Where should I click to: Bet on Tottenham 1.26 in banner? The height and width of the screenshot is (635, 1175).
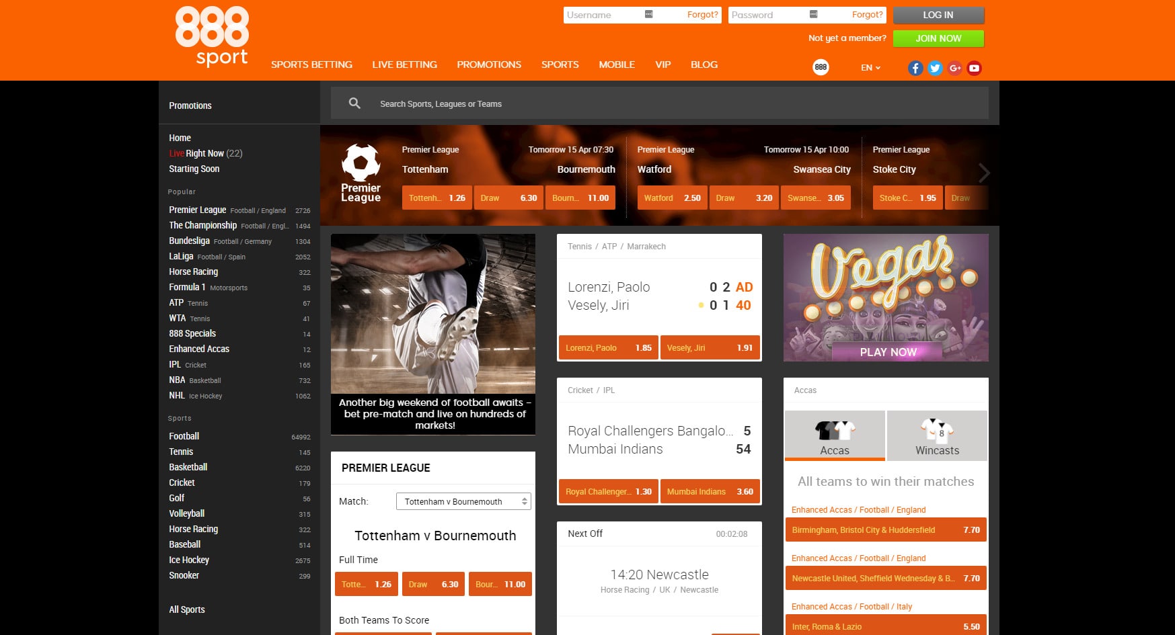(x=437, y=198)
